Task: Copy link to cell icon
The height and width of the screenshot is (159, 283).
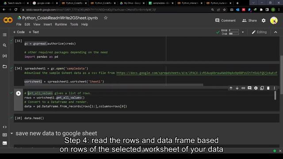Action: 243,88
